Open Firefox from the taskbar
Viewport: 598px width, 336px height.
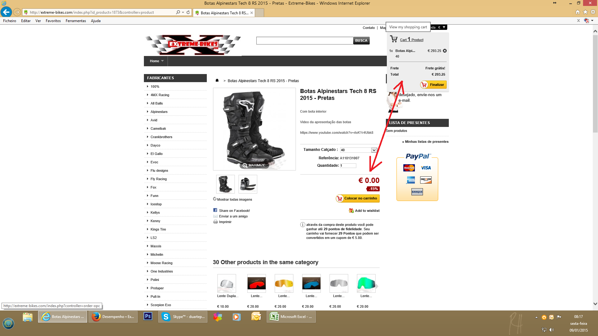click(x=113, y=317)
